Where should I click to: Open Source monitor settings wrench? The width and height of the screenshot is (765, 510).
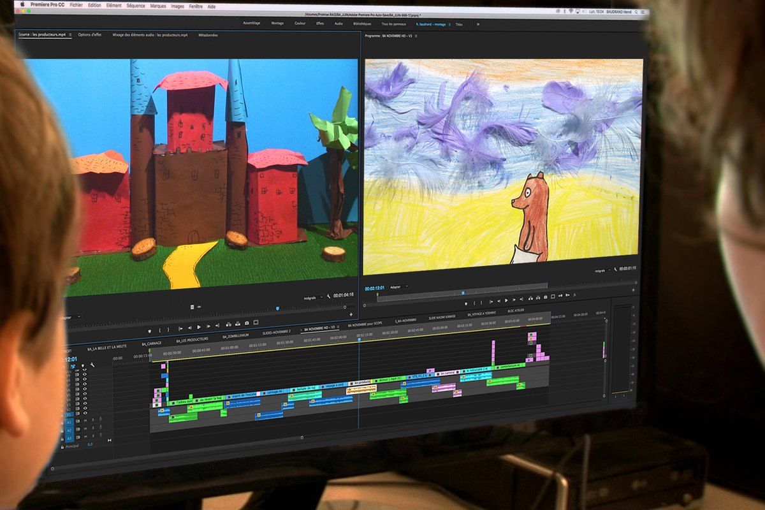pos(328,296)
